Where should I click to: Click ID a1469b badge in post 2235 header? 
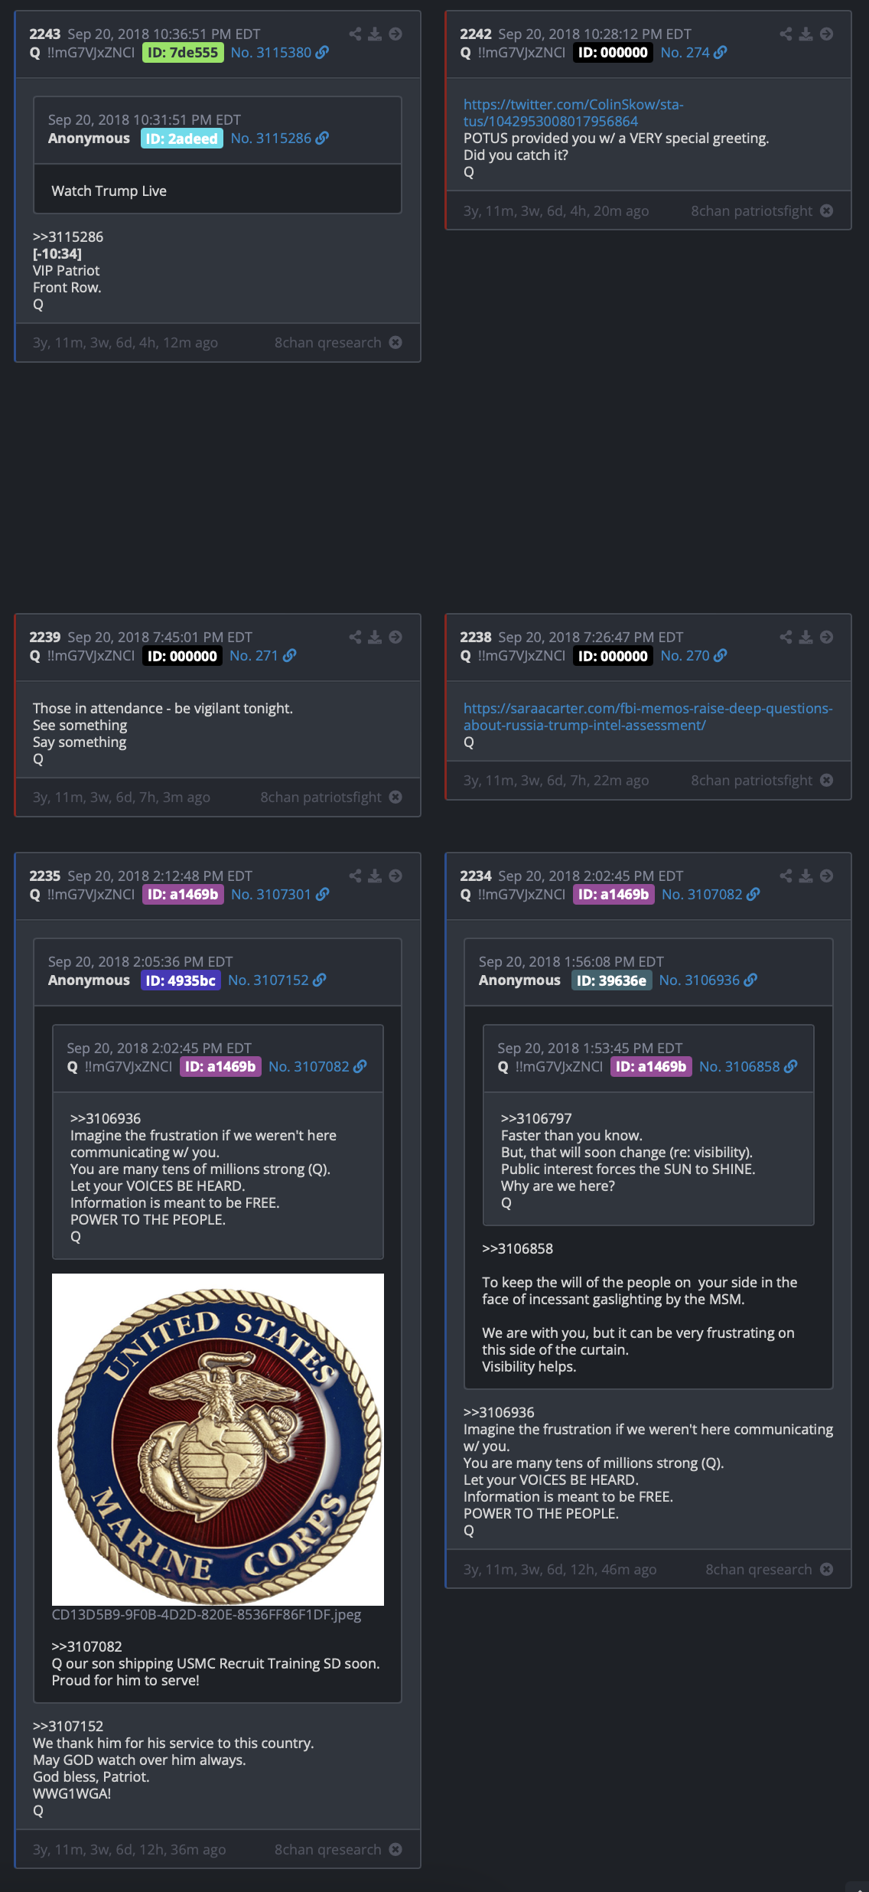183,895
